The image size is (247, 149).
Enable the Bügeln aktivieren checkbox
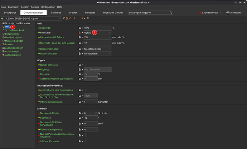point(86,65)
